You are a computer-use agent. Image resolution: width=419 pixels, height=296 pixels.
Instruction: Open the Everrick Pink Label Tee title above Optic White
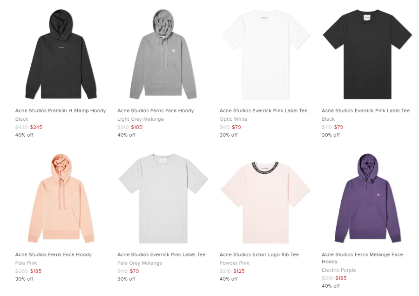tap(264, 110)
